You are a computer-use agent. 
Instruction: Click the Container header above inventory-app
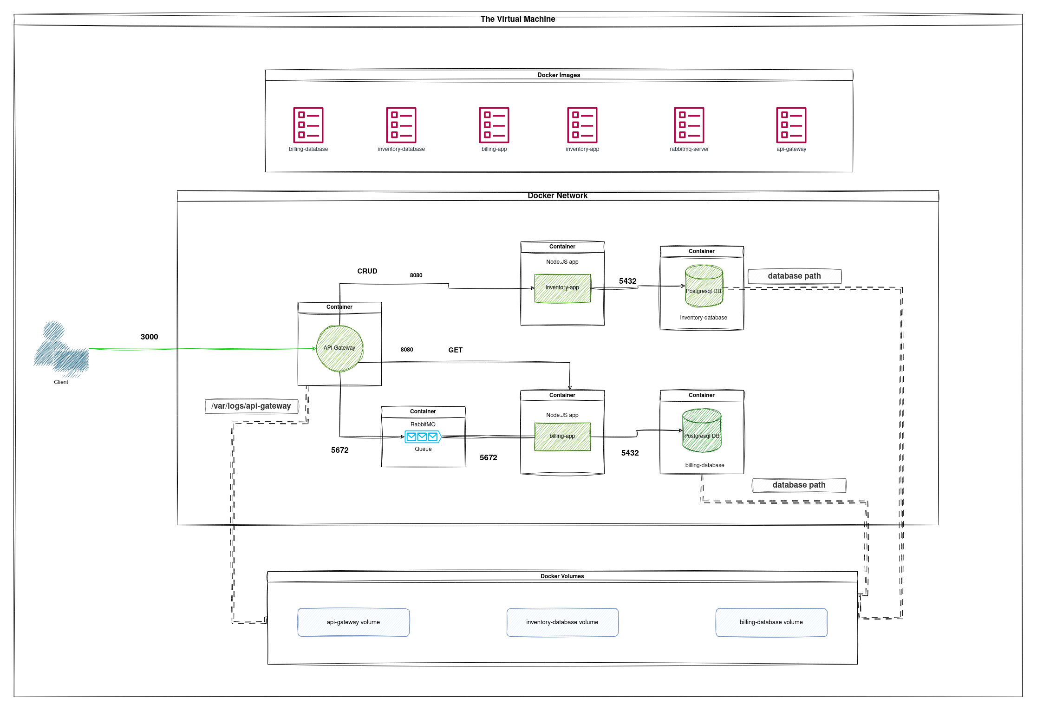562,247
